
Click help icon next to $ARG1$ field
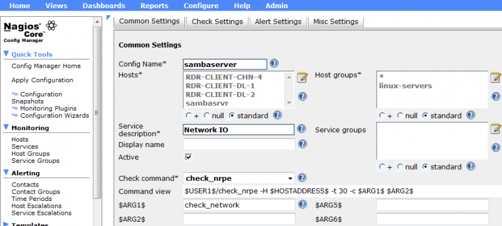(302, 204)
